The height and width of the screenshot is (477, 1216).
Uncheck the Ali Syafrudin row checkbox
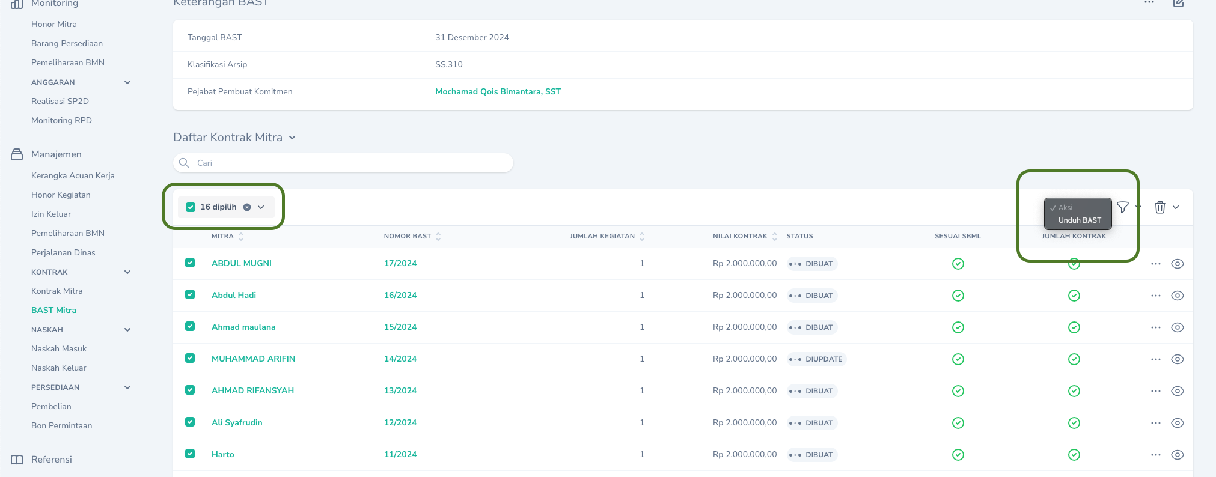pyautogui.click(x=190, y=422)
